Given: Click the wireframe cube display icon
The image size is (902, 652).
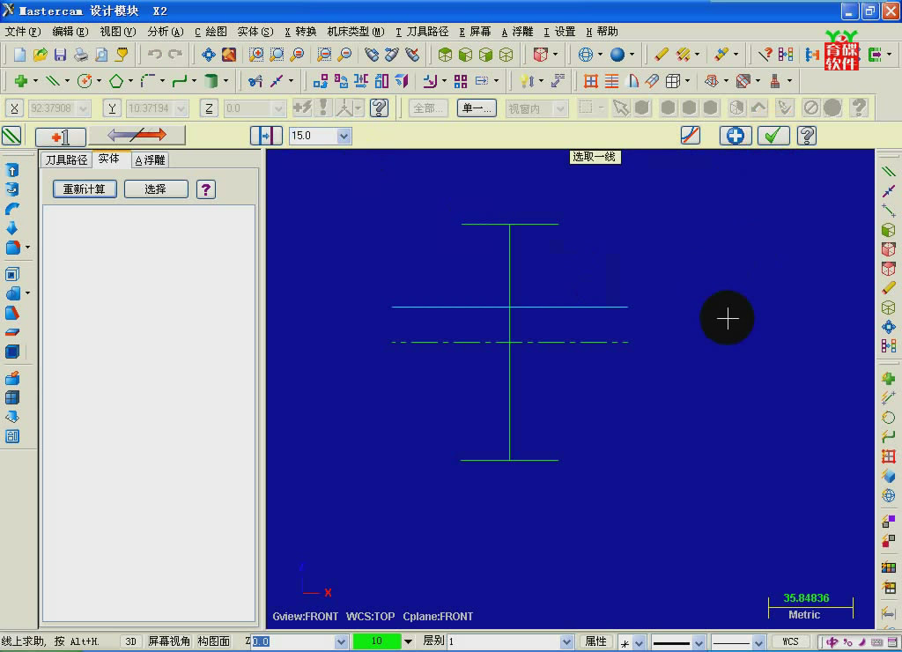Looking at the screenshot, I should point(506,55).
